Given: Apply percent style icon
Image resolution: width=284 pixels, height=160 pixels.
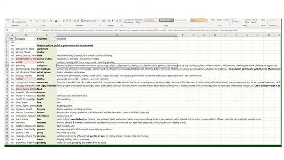Looking at the screenshot, I should point(109,21).
